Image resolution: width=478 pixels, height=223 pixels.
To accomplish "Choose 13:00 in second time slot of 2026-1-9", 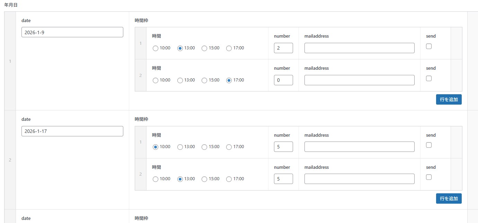I will click(180, 80).
